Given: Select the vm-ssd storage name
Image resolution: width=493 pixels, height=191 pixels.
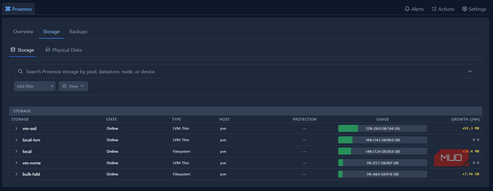Looking at the screenshot, I should pos(30,128).
